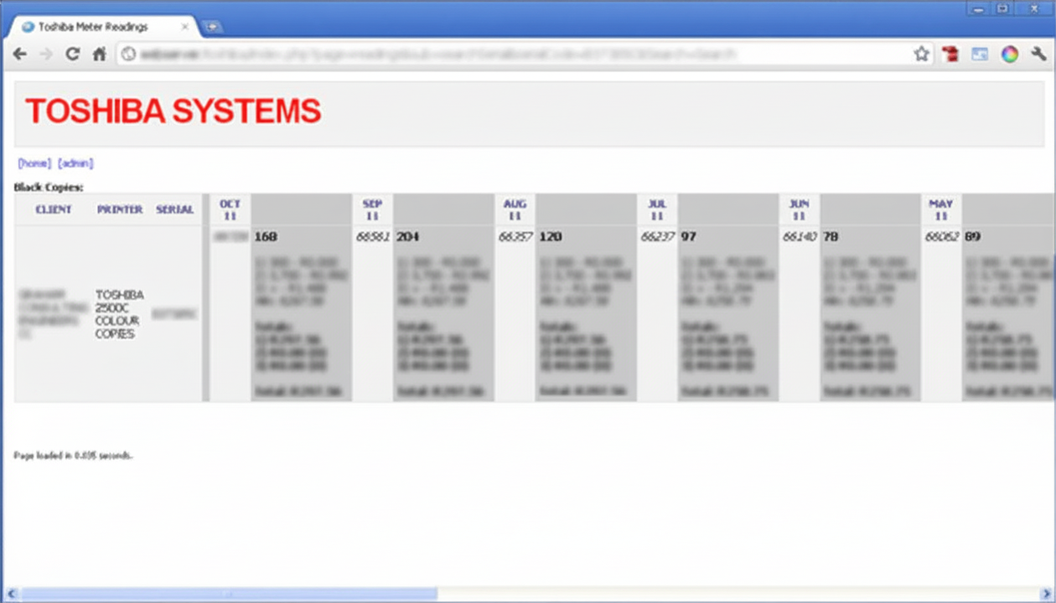
Task: Open the colorful circle extension icon
Action: click(x=1010, y=54)
